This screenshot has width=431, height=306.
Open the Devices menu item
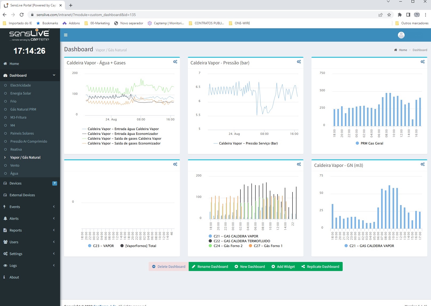click(15, 183)
